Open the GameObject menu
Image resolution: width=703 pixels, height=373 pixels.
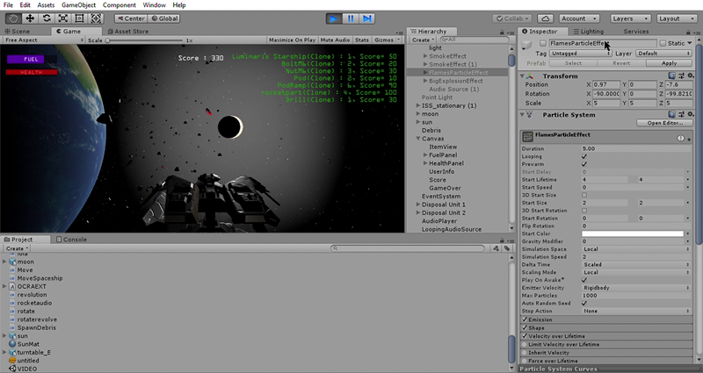79,5
